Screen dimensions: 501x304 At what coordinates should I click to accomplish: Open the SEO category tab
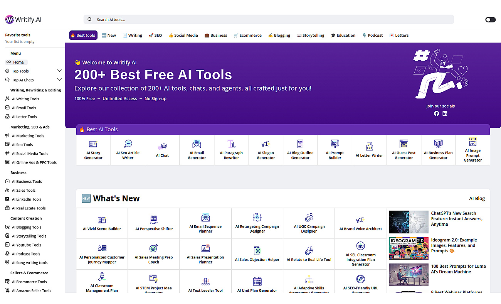click(155, 35)
